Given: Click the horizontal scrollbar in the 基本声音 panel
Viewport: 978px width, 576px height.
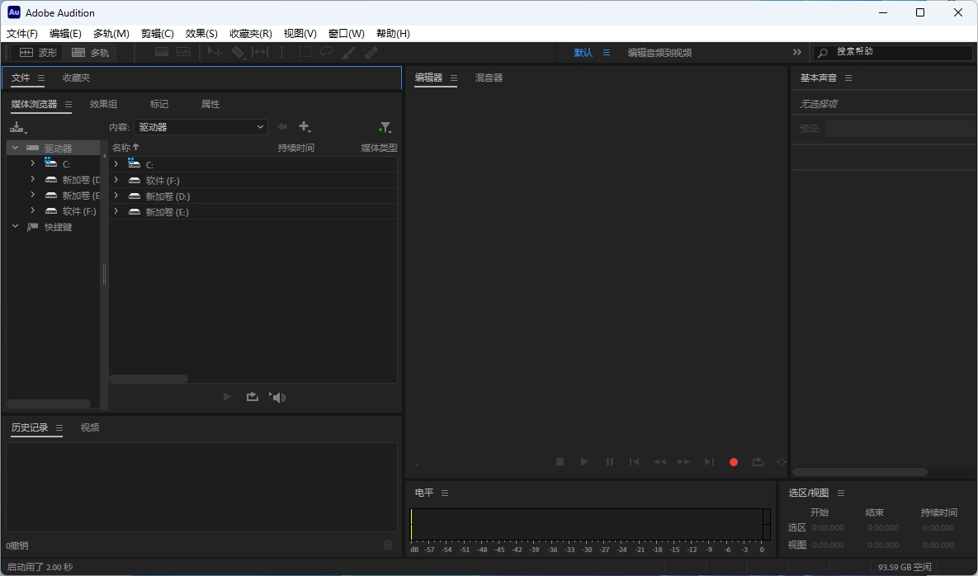Looking at the screenshot, I should 859,472.
